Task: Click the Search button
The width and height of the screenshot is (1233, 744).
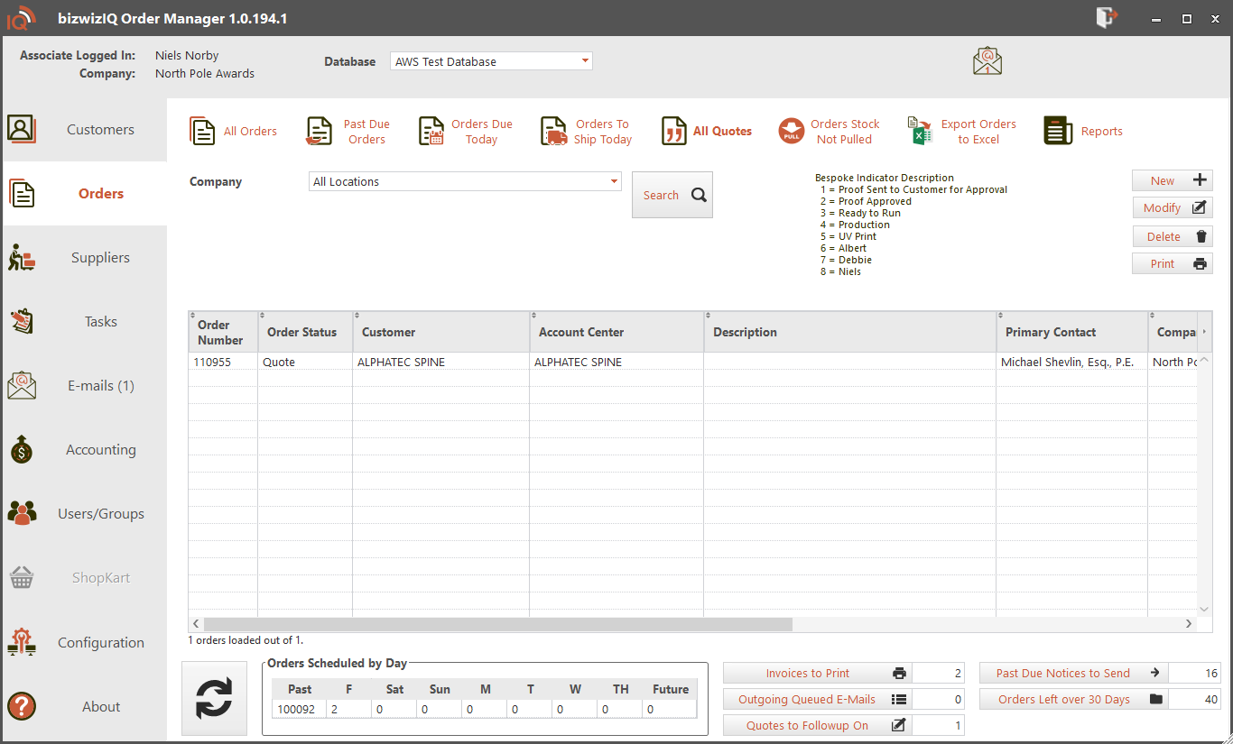Action: (x=672, y=195)
